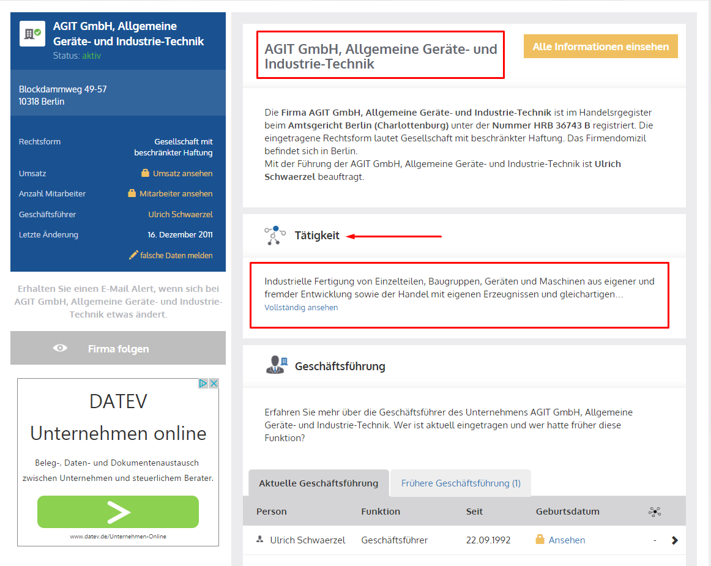The height and width of the screenshot is (566, 711).
Task: Click Amtsgericht Berlin (Charlottenburg) text
Action: [368, 125]
